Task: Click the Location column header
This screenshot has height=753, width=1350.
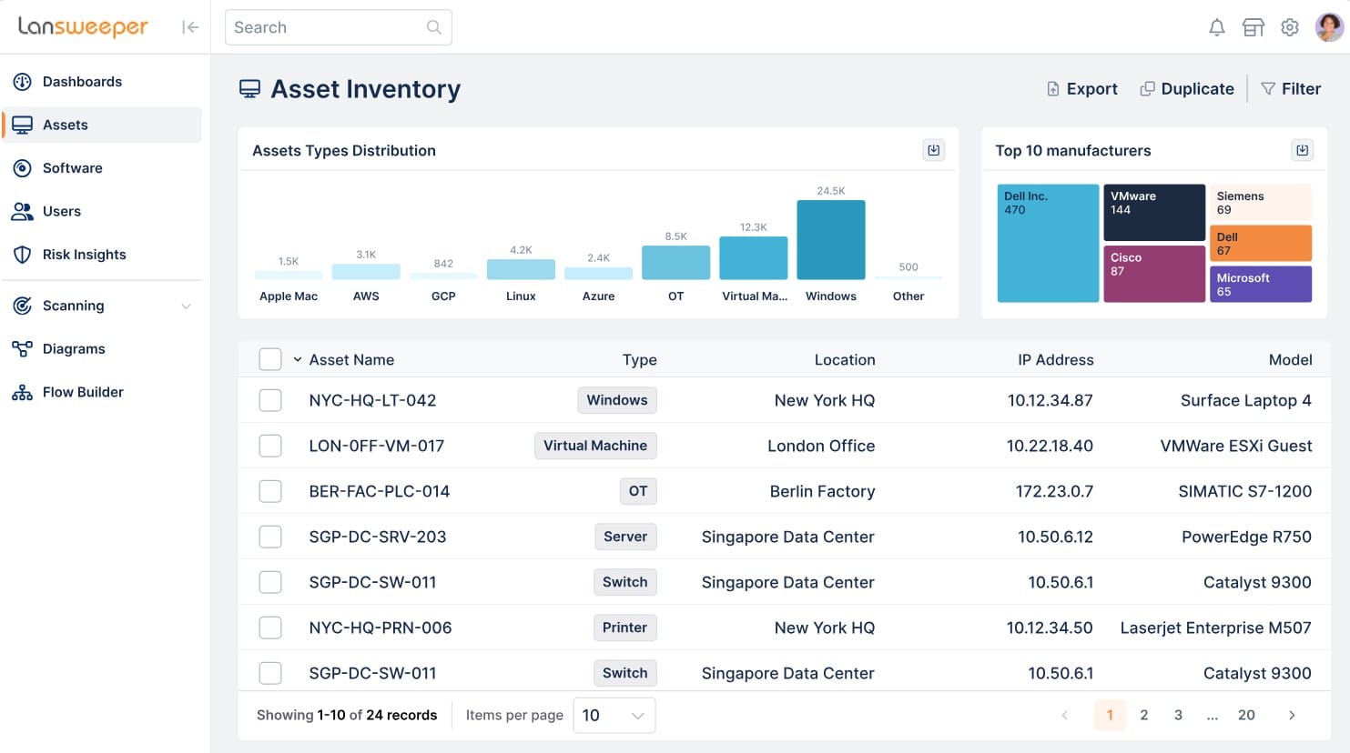Action: point(845,360)
